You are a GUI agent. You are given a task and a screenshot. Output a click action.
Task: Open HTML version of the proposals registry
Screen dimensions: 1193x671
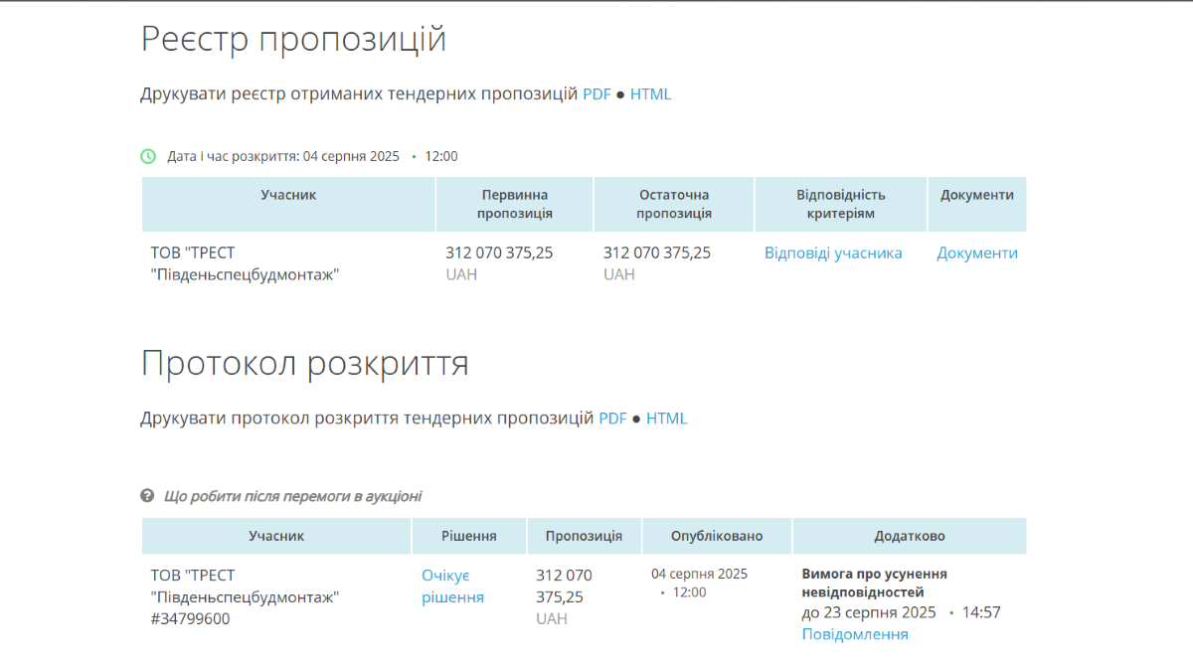tap(650, 94)
